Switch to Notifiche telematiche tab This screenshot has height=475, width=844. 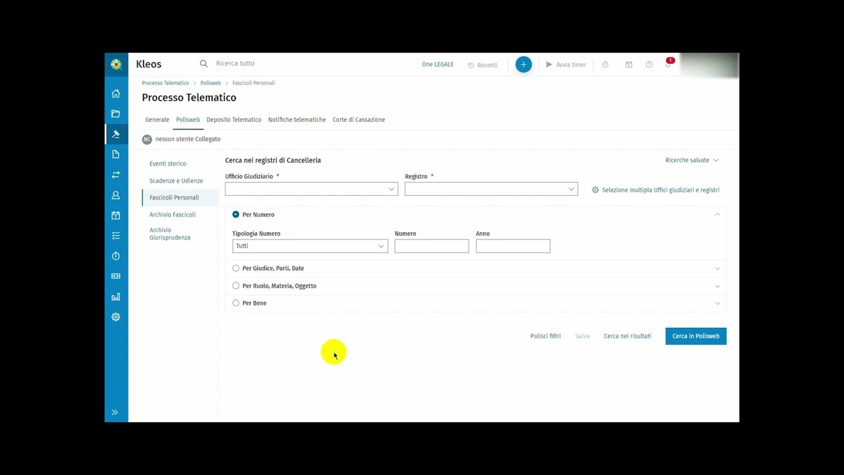click(x=297, y=119)
